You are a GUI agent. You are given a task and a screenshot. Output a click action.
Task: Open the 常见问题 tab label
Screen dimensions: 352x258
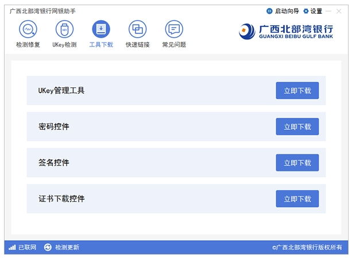click(x=174, y=45)
